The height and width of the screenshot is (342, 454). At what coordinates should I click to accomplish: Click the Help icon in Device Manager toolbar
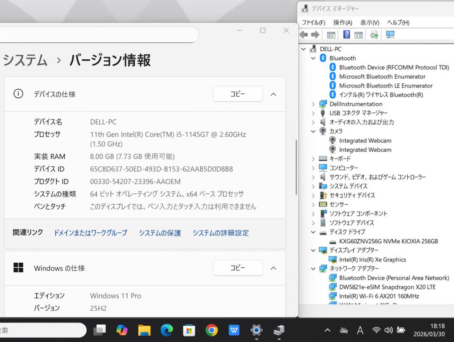click(346, 35)
